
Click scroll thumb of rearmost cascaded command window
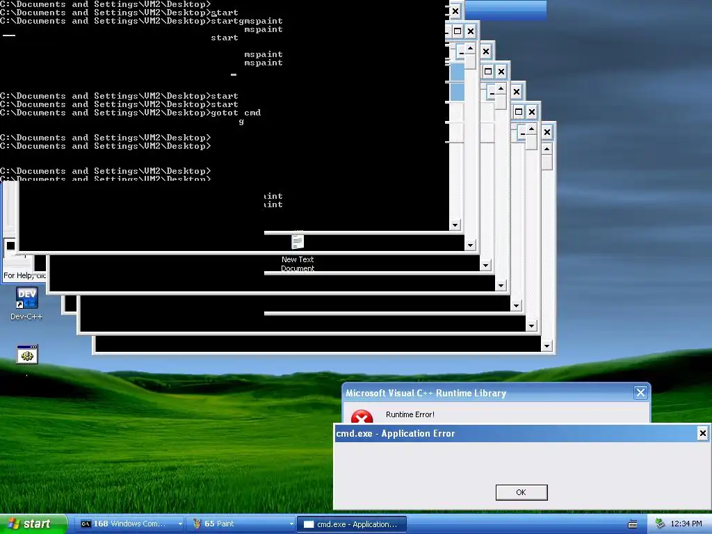(x=547, y=163)
